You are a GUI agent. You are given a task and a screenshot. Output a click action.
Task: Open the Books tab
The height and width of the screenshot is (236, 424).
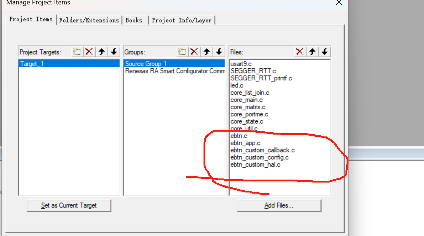point(134,20)
